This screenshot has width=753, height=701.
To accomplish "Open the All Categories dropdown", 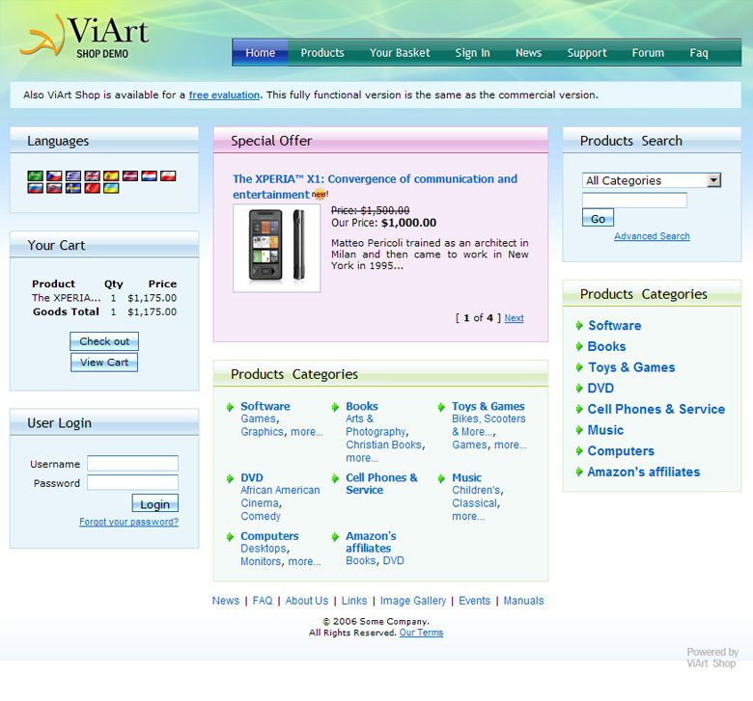I will [x=652, y=180].
